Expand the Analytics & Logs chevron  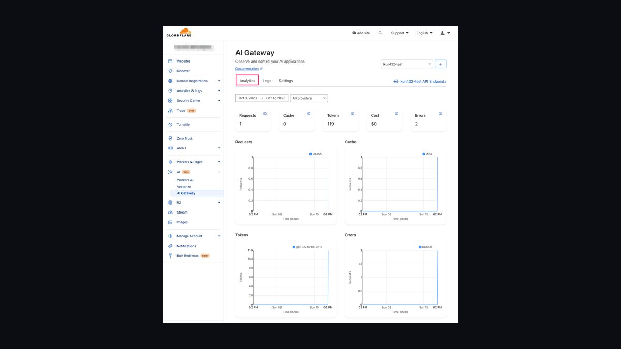tap(219, 90)
